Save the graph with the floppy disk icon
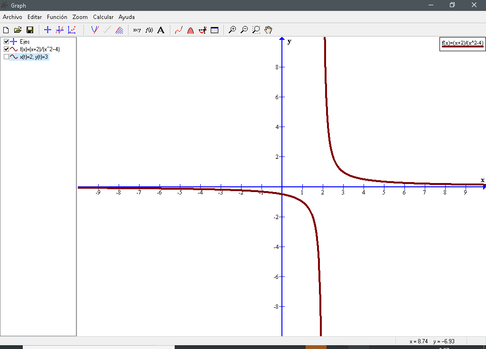 [29, 30]
